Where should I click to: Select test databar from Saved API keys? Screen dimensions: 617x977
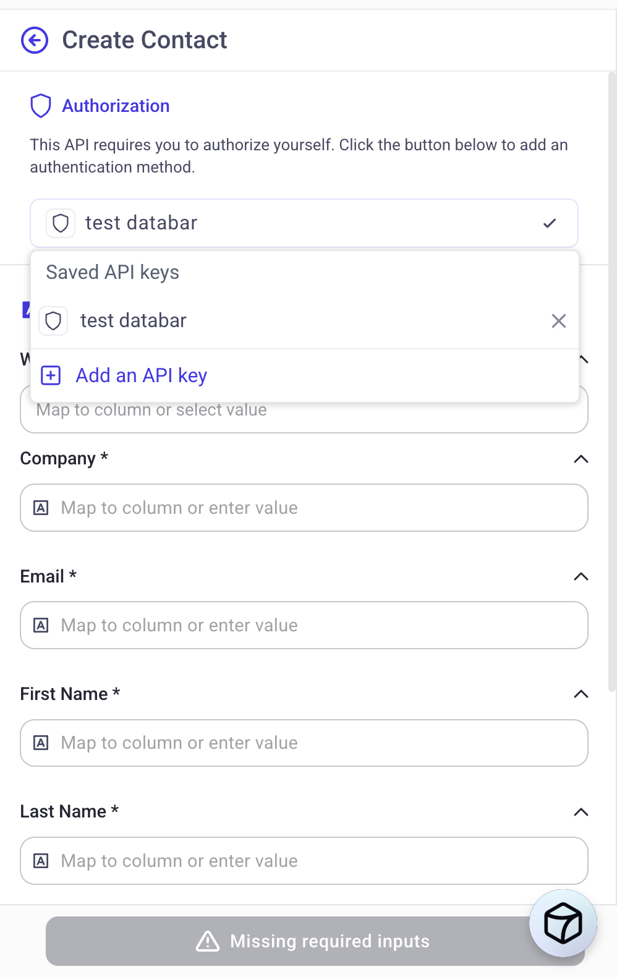134,321
